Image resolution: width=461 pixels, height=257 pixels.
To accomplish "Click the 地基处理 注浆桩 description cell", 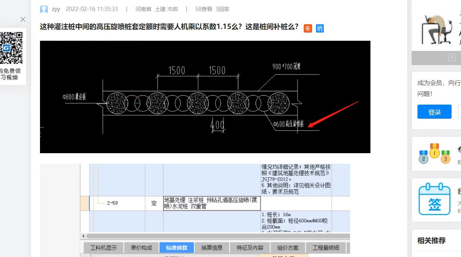I will click(x=212, y=203).
